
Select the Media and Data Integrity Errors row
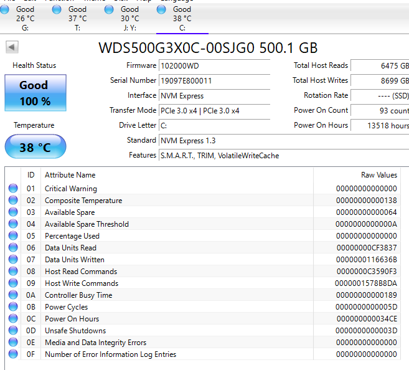[x=203, y=343]
